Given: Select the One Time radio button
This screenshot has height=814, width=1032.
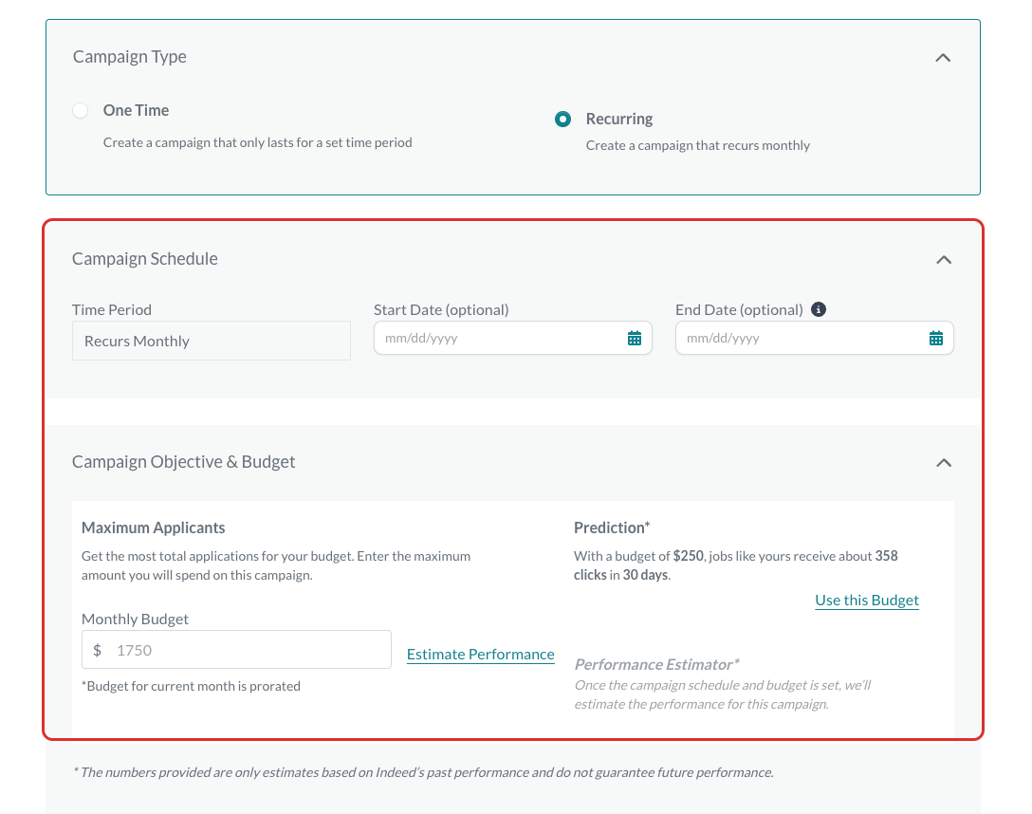Looking at the screenshot, I should coord(81,111).
